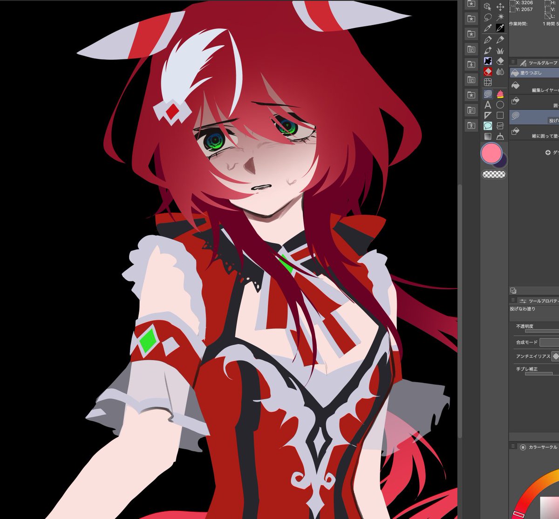The image size is (559, 519).
Task: Select the Lasso selection tool
Action: (488, 18)
